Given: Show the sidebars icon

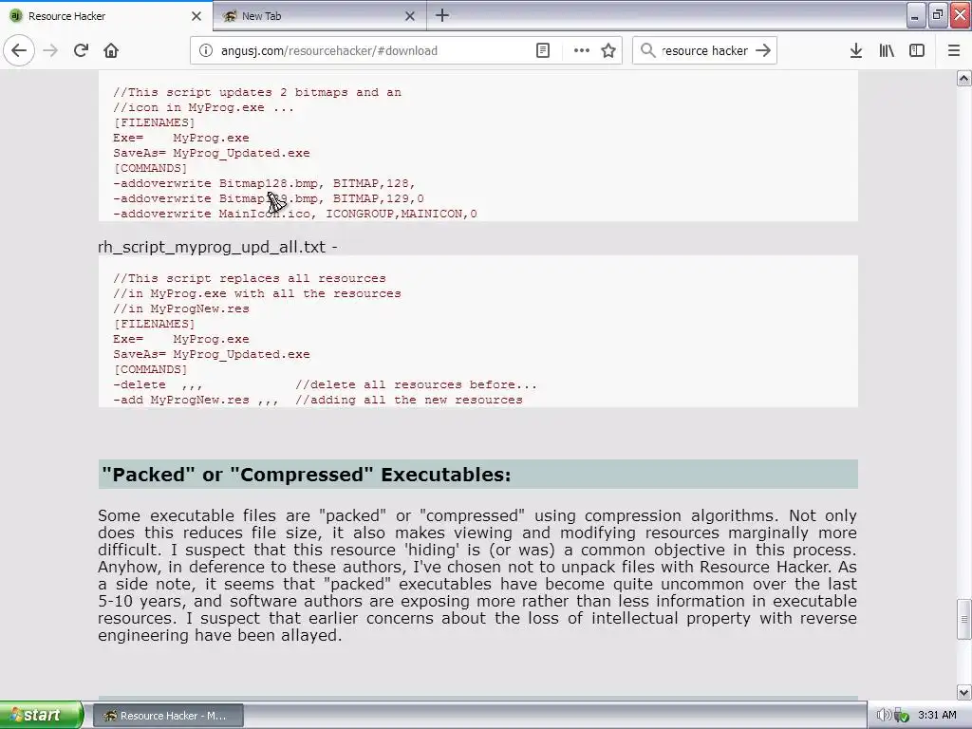Looking at the screenshot, I should (917, 50).
